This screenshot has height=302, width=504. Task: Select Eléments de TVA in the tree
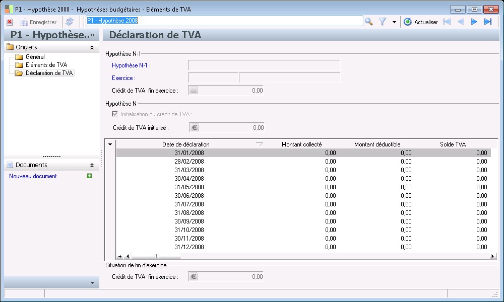point(46,65)
